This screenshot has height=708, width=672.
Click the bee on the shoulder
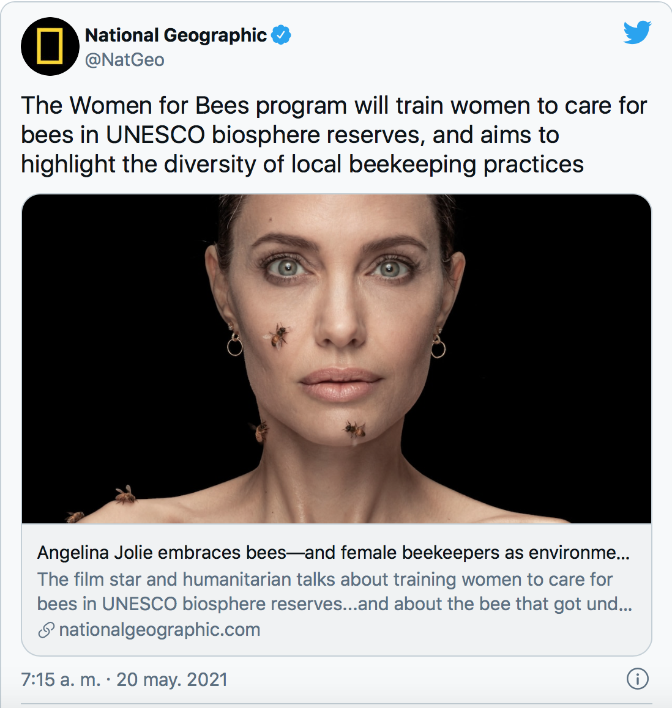[125, 495]
